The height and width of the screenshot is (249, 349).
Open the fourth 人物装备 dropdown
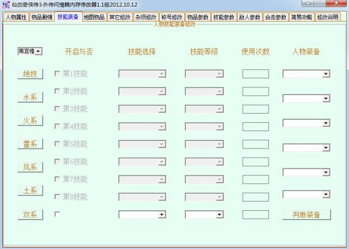[306, 147]
